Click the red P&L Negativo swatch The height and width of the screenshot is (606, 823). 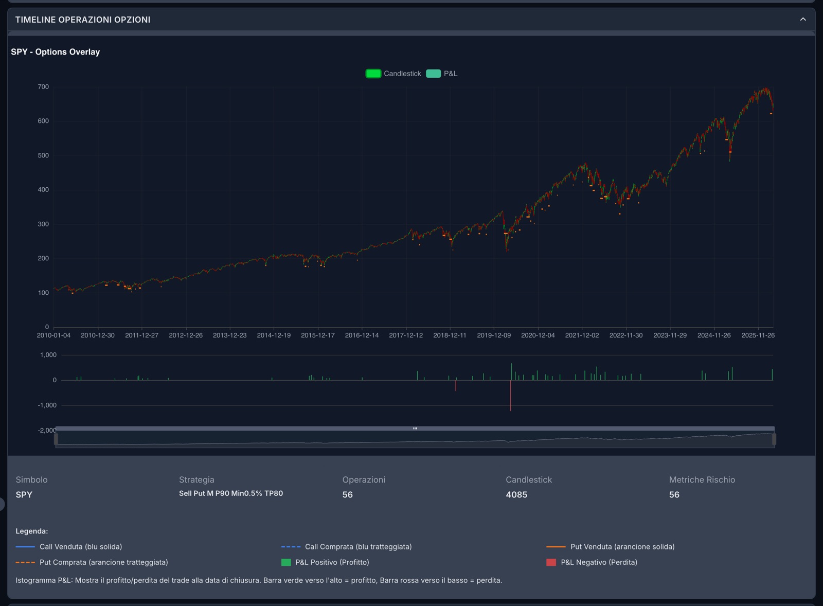coord(551,562)
